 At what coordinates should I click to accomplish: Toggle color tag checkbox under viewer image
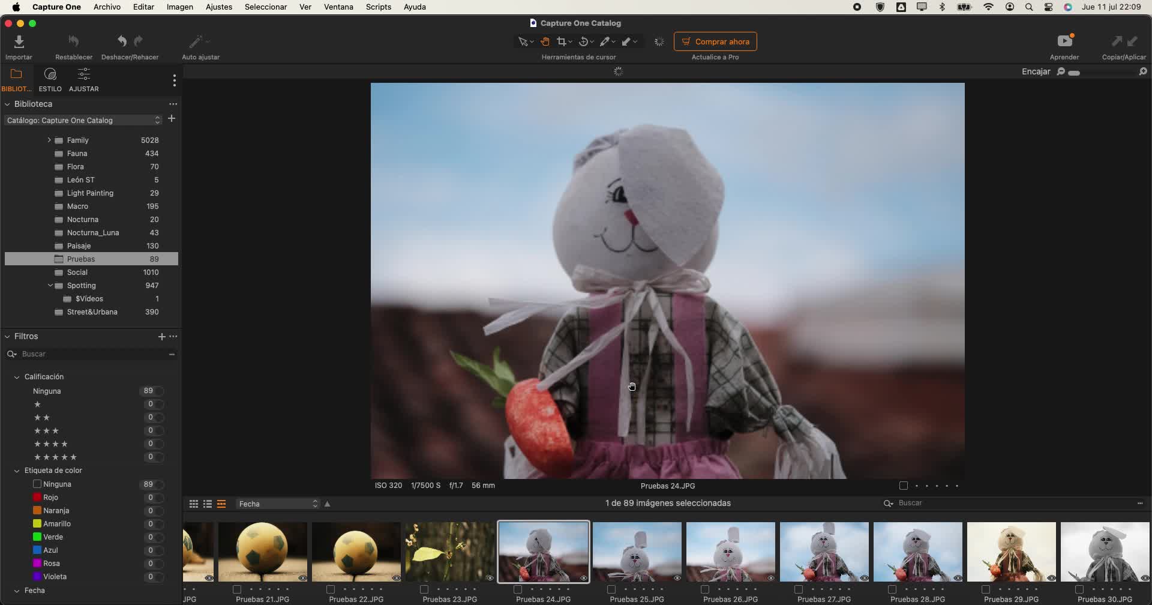coord(904,486)
